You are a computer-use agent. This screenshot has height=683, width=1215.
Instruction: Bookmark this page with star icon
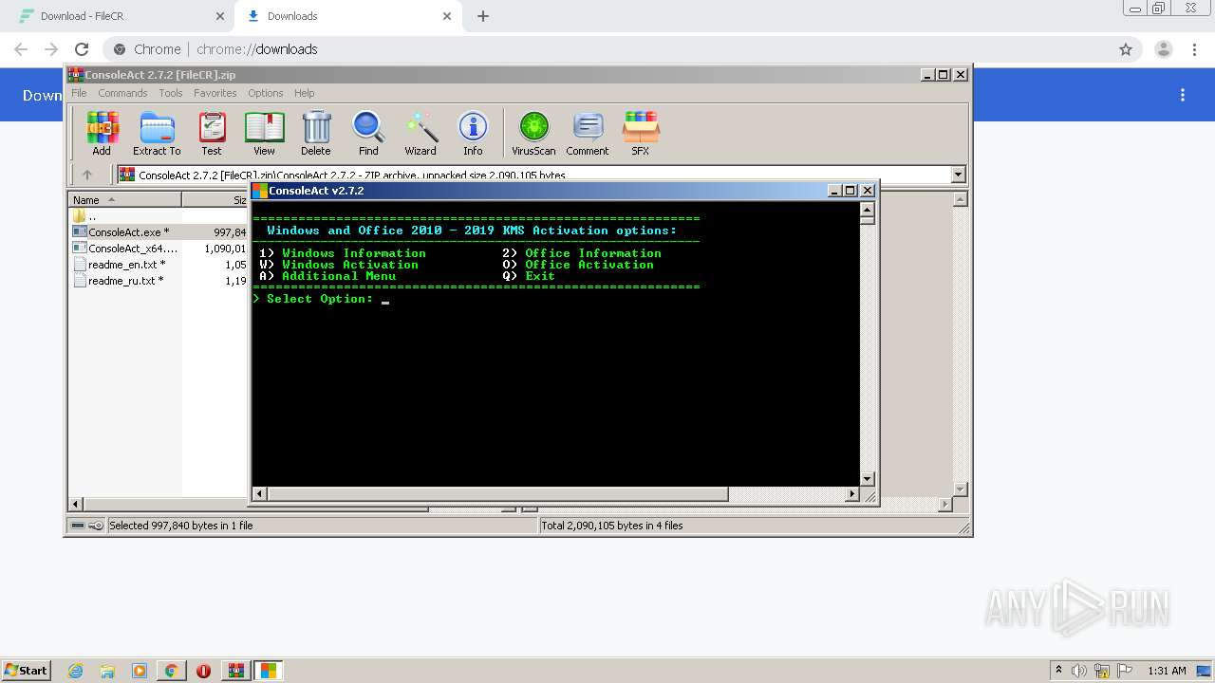click(1126, 49)
